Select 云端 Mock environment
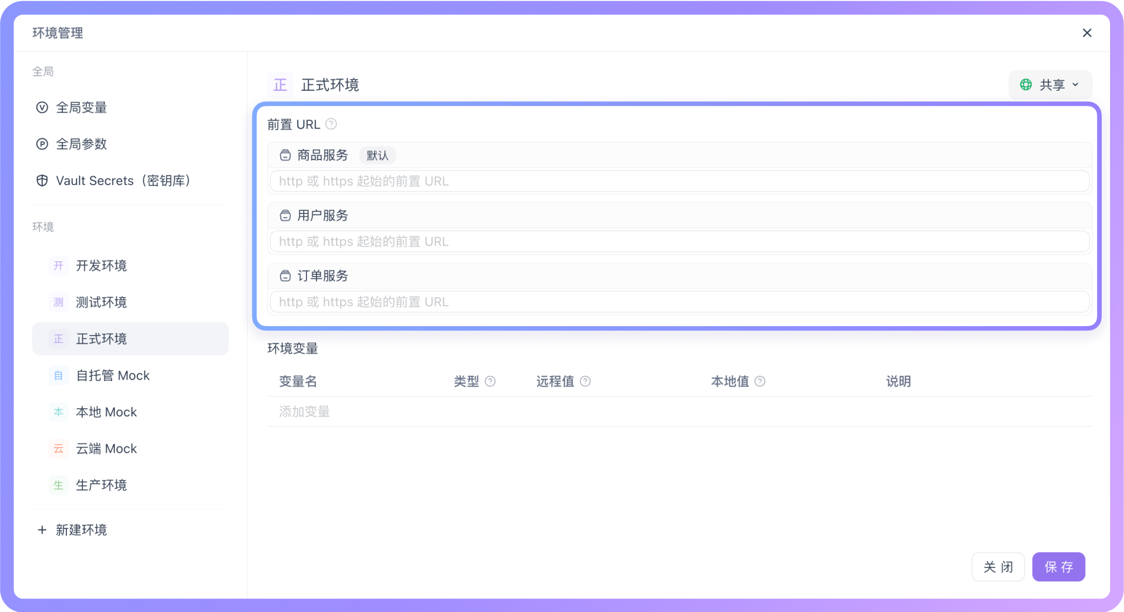This screenshot has width=1124, height=612. (x=130, y=449)
